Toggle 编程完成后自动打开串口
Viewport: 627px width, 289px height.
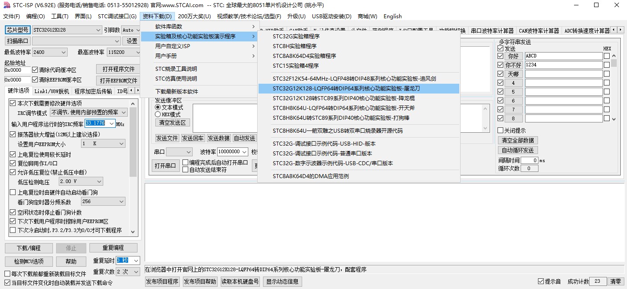point(185,163)
